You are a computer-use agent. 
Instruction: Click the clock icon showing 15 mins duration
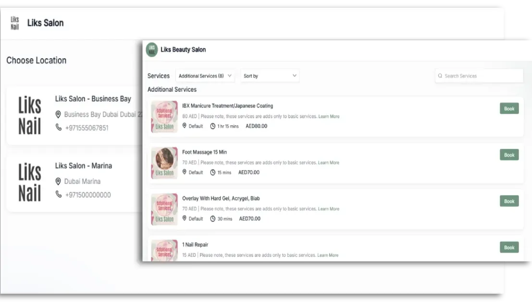coord(213,172)
